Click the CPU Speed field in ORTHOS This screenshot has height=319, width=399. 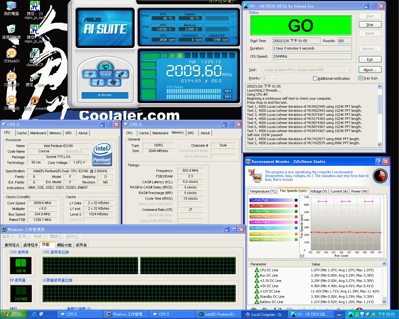click(x=312, y=56)
